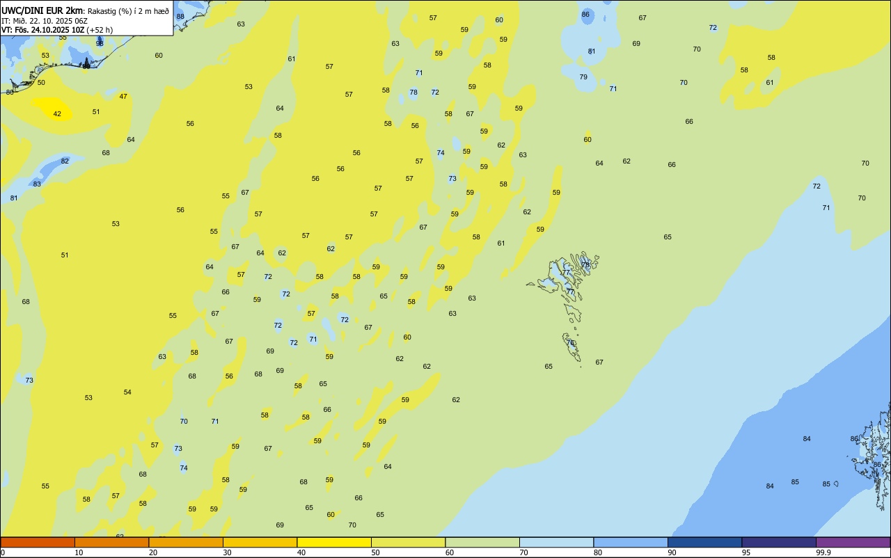Click the humidity value 47 on the map

pyautogui.click(x=123, y=96)
